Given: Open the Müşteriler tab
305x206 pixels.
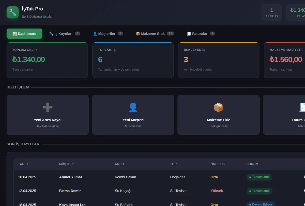Looking at the screenshot, I should click(x=108, y=34).
